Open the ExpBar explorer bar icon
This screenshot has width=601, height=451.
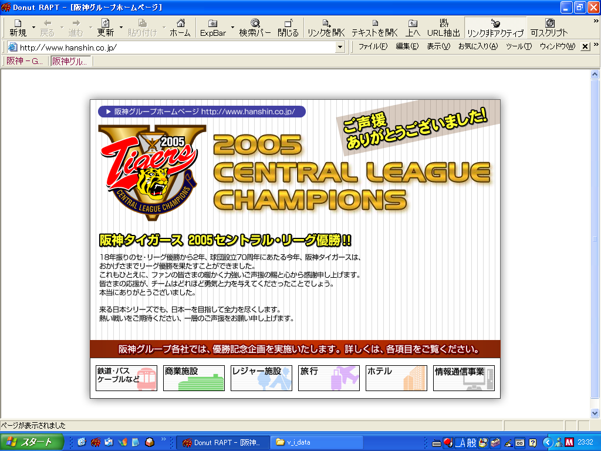click(212, 27)
